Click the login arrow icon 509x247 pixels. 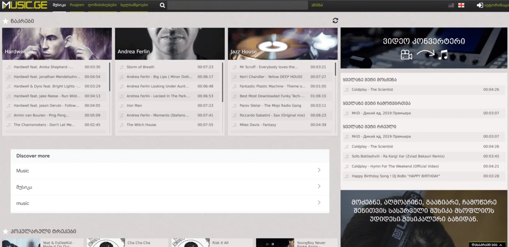[480, 5]
